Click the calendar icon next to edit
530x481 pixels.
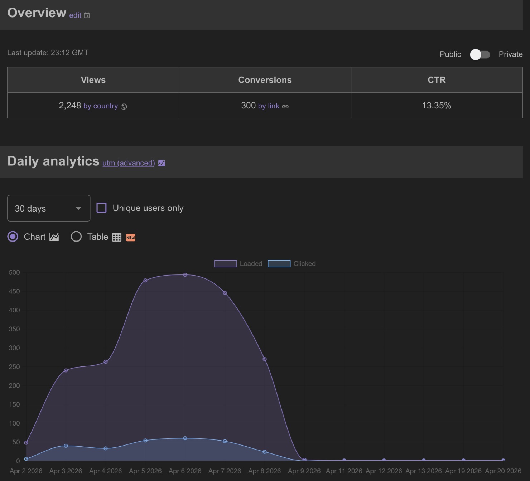pyautogui.click(x=87, y=15)
